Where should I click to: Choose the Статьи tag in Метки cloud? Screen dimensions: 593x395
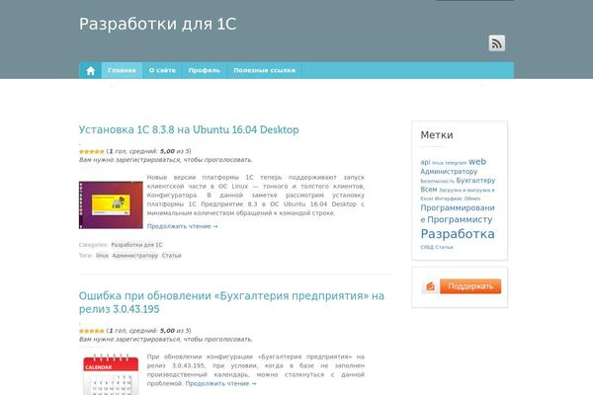444,247
